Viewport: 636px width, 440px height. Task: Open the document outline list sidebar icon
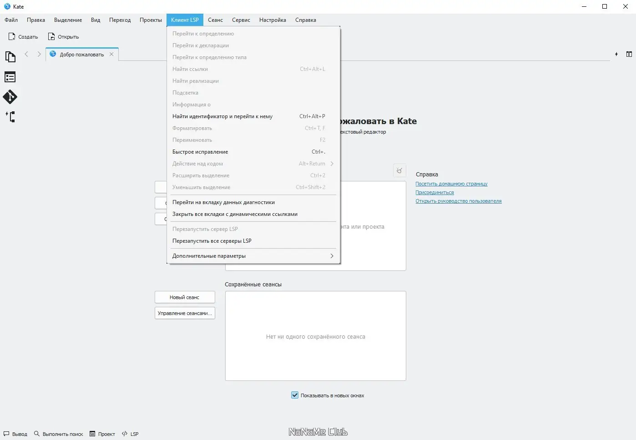tap(10, 77)
